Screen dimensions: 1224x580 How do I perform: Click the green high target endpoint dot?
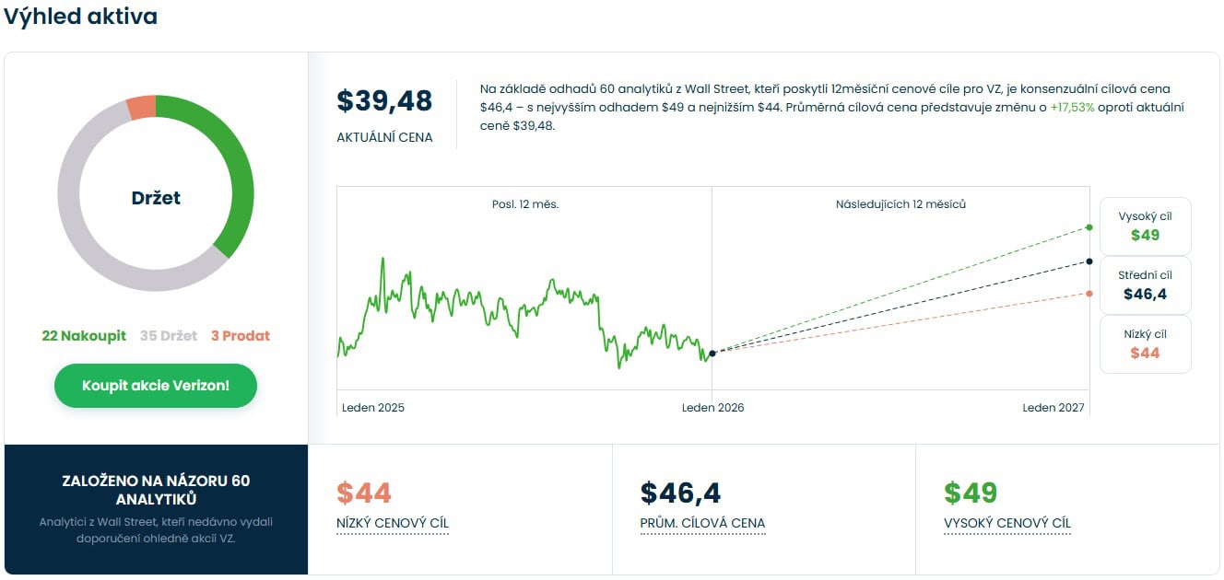click(1089, 226)
